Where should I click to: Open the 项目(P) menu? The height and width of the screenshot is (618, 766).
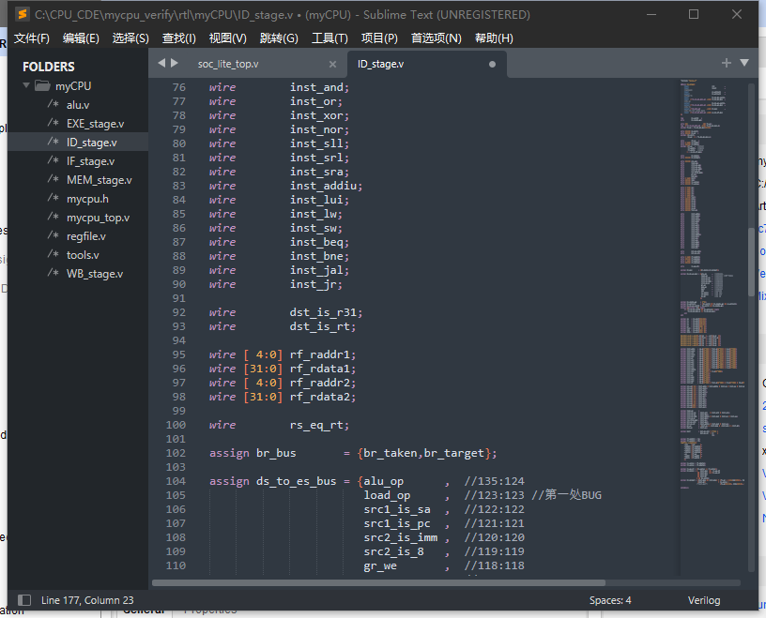click(x=379, y=38)
